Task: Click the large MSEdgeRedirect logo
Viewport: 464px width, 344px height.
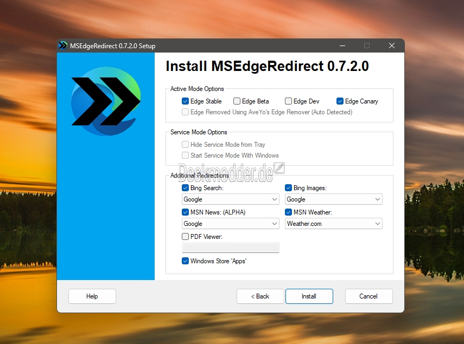Action: pyautogui.click(x=106, y=101)
